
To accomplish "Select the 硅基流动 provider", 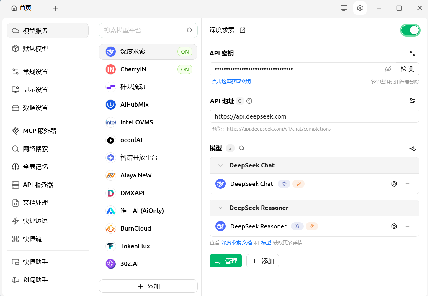I will click(148, 87).
